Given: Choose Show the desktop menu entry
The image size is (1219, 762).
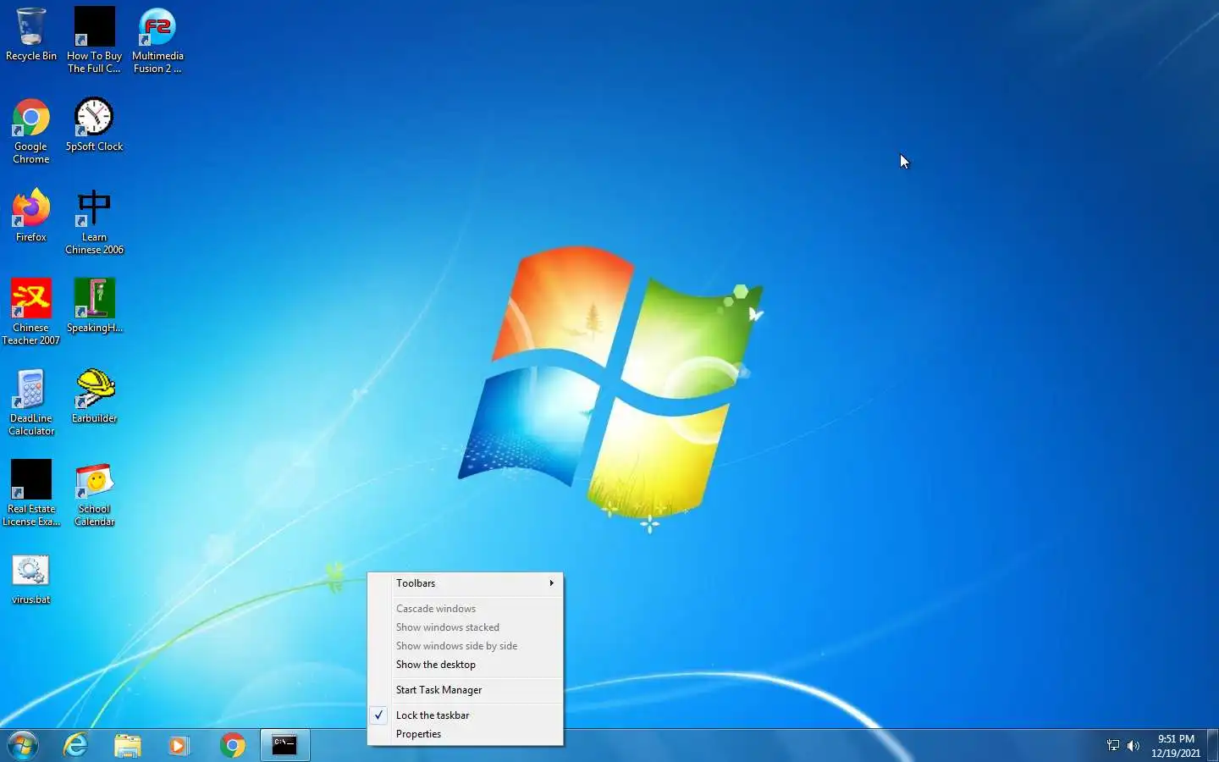Looking at the screenshot, I should pos(466,665).
